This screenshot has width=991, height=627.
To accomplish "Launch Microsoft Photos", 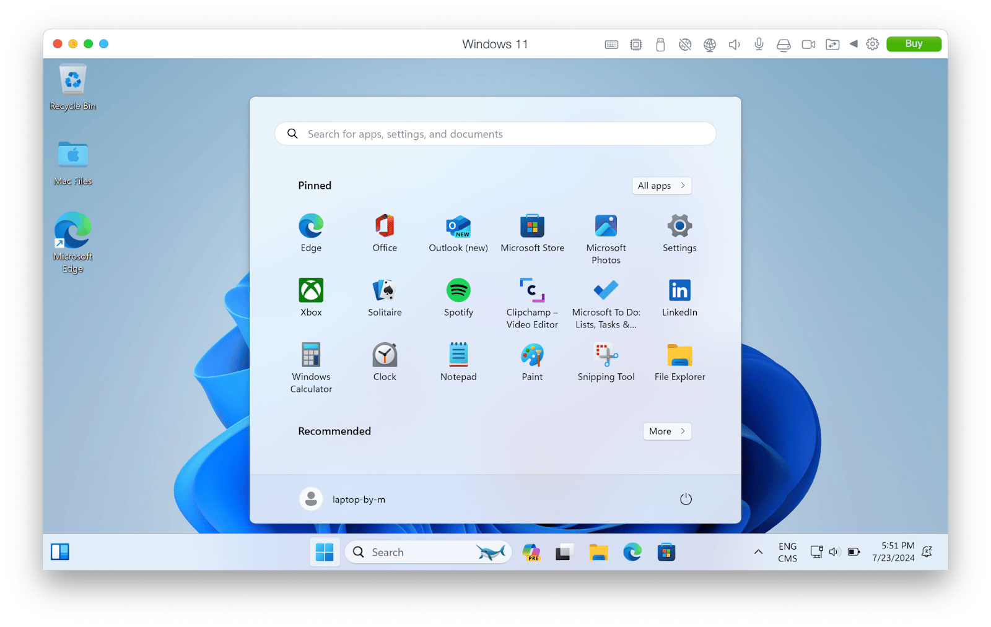I will (x=606, y=239).
